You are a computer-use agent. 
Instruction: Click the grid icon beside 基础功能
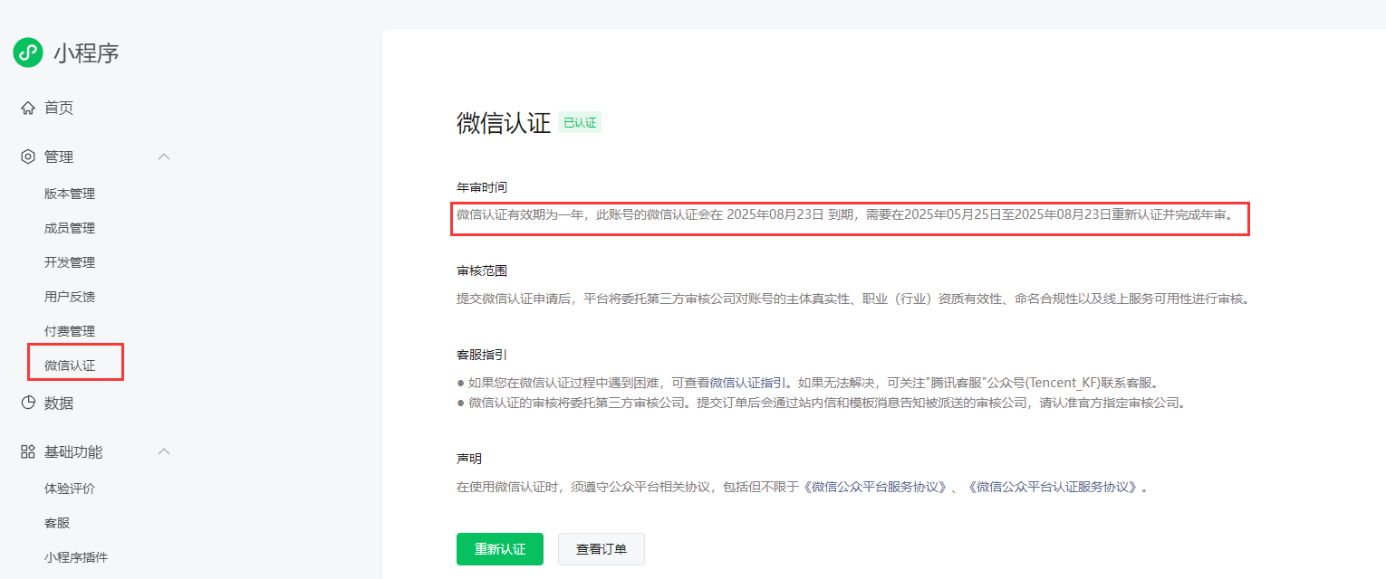28,451
